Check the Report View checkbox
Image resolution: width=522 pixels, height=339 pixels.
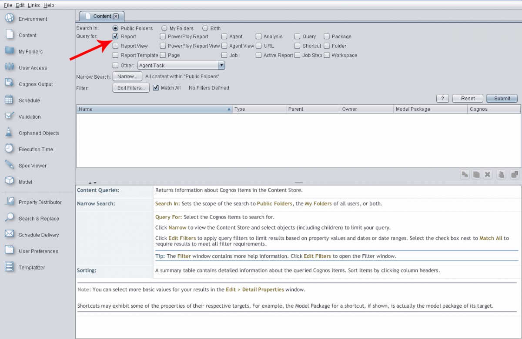(x=116, y=46)
